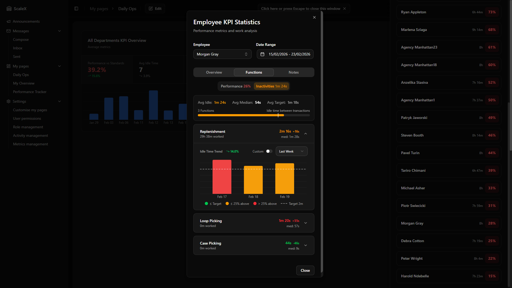Click the Announcements megaphone icon
The width and height of the screenshot is (512, 288).
coord(9,21)
